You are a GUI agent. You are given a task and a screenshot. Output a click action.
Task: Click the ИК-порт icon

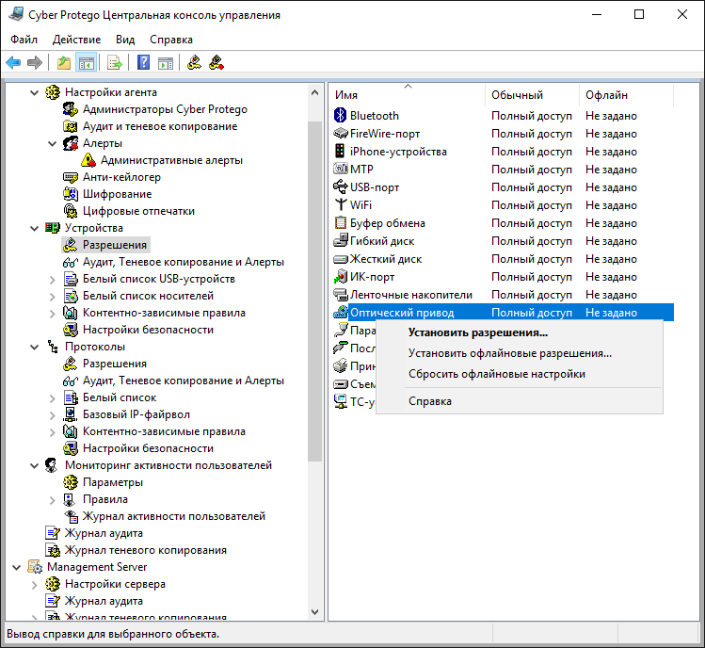341,277
